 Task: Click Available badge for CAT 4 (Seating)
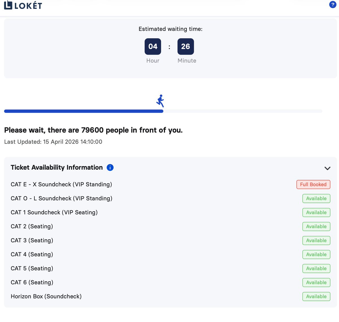pyautogui.click(x=316, y=254)
